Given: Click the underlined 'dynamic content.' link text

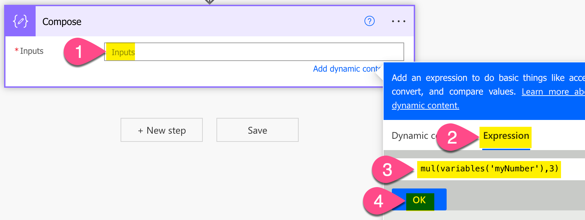Looking at the screenshot, I should (425, 106).
